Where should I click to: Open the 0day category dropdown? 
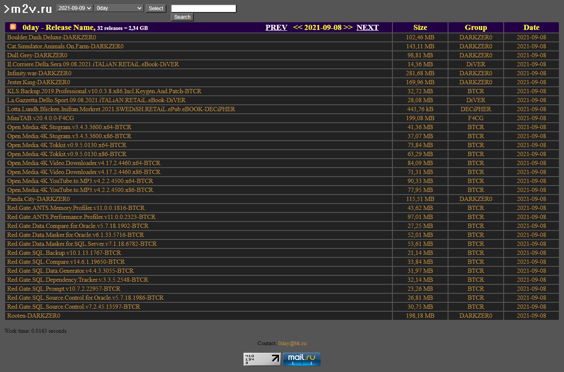coord(119,8)
